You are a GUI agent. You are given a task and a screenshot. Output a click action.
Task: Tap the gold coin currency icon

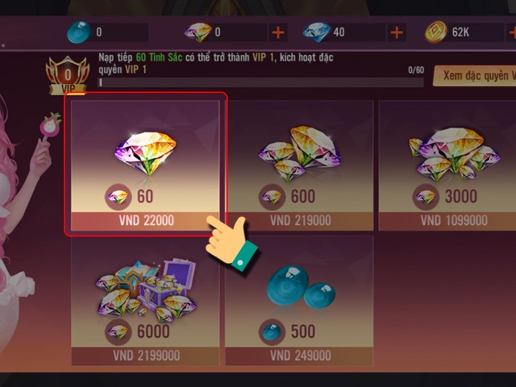coord(436,32)
